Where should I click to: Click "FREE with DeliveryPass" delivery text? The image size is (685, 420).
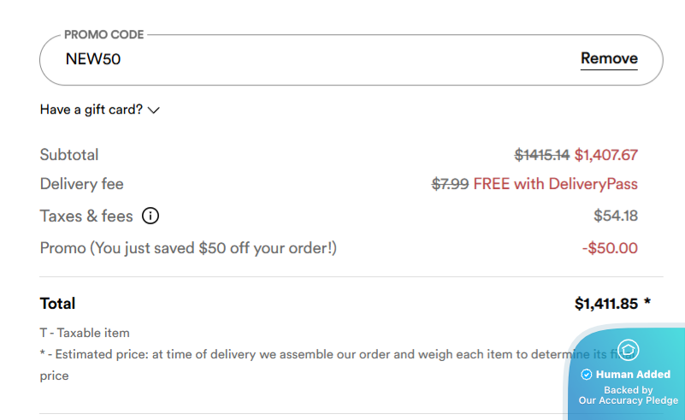click(x=555, y=184)
